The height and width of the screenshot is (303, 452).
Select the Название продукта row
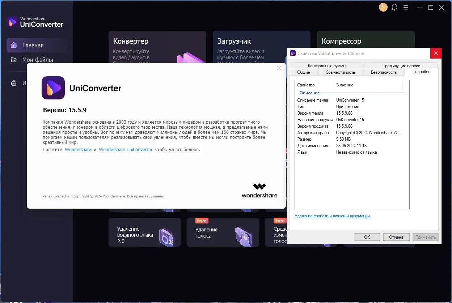[350, 120]
